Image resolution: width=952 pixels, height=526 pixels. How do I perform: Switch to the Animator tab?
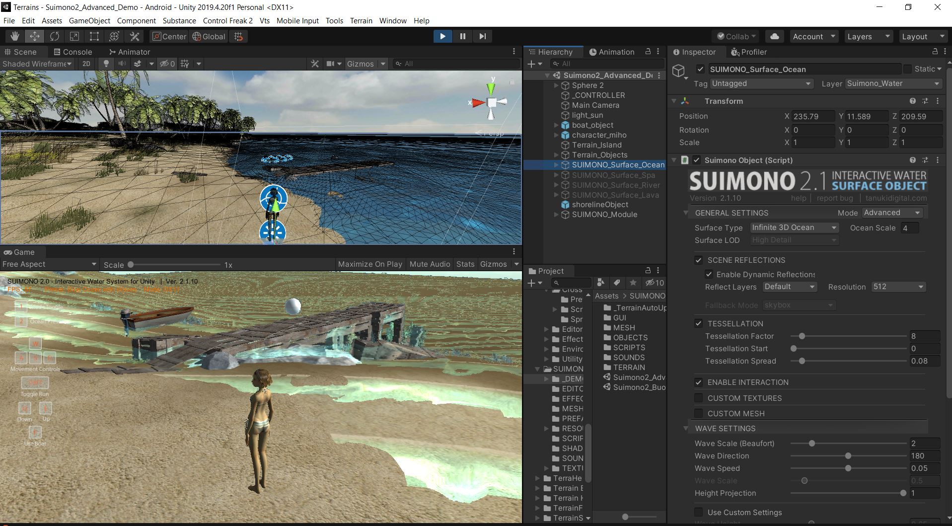click(130, 52)
